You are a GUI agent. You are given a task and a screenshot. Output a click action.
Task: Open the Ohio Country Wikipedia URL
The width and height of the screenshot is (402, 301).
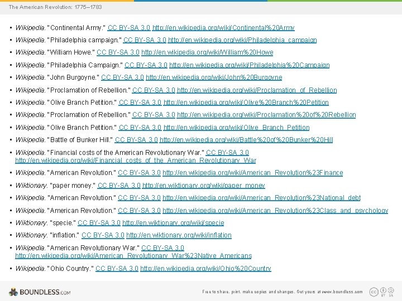[x=205, y=269]
